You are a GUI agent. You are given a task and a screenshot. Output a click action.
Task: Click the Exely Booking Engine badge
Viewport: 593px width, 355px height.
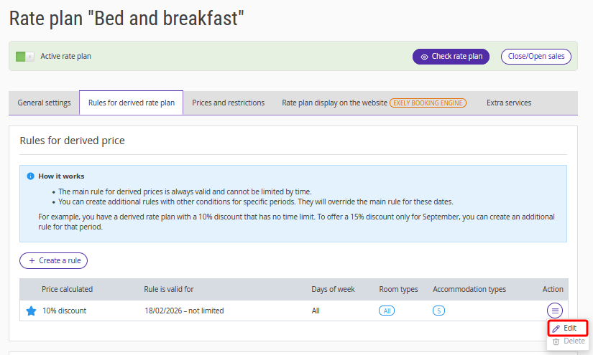point(428,103)
